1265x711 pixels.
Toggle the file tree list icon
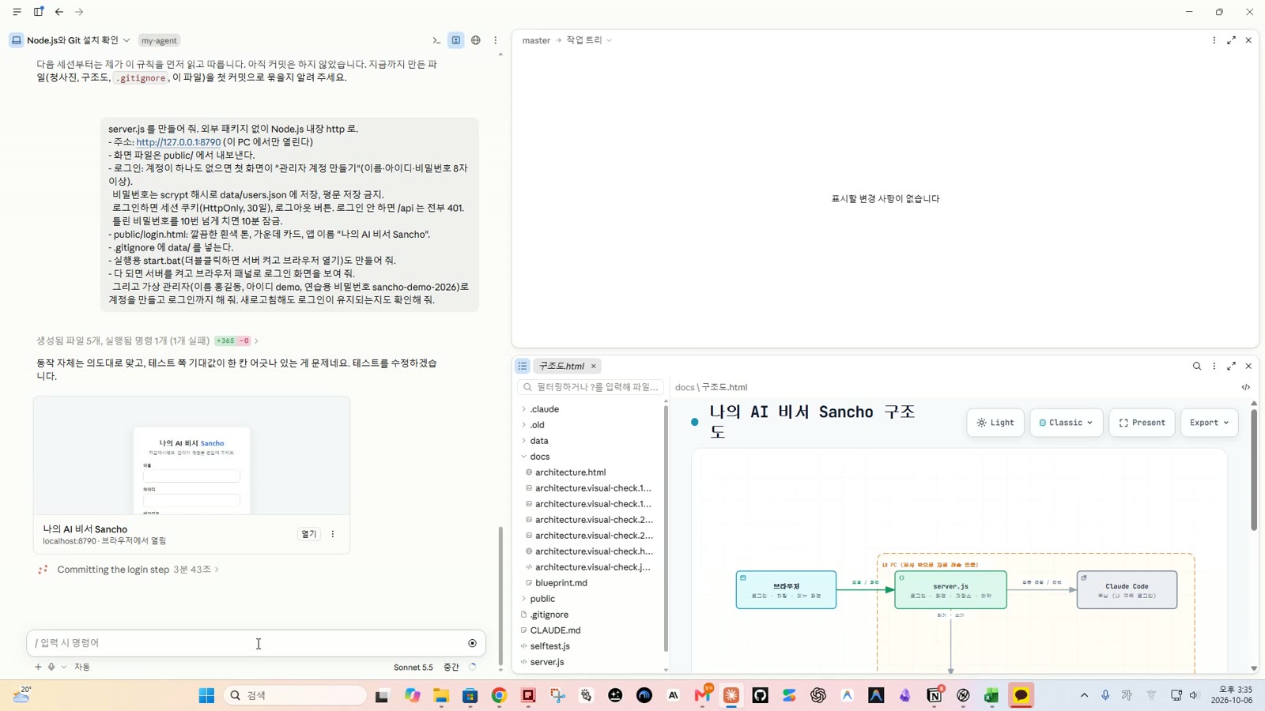523,367
